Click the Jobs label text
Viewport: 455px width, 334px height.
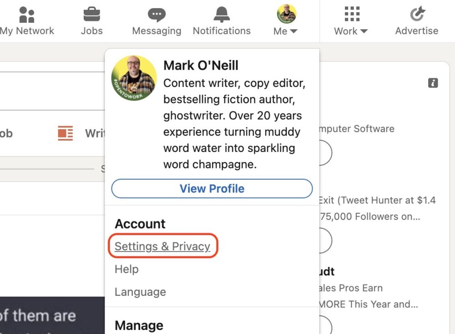[x=92, y=31]
